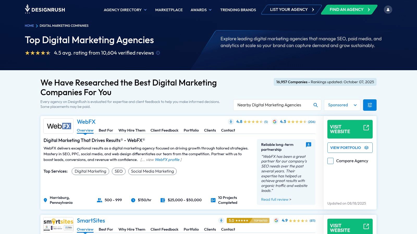Select WebFX Overview tab
The height and width of the screenshot is (234, 417).
coord(85,130)
